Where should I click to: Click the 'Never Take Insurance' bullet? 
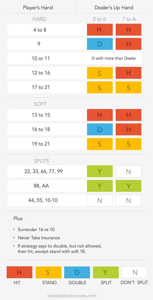pyautogui.click(x=39, y=238)
